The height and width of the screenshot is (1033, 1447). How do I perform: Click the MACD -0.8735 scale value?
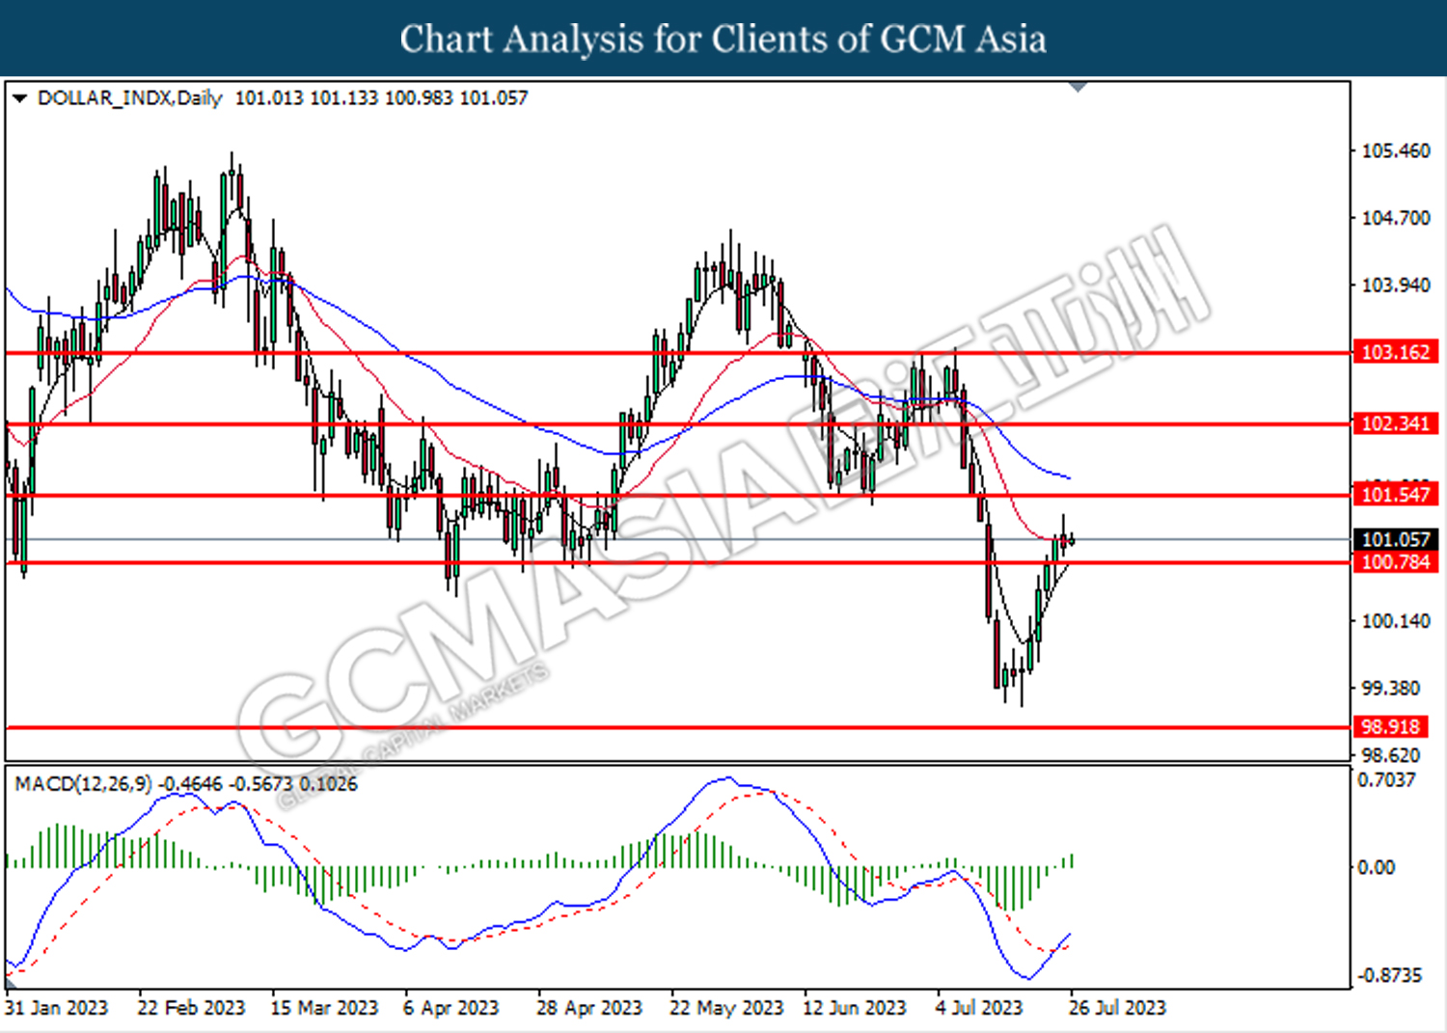pyautogui.click(x=1390, y=975)
